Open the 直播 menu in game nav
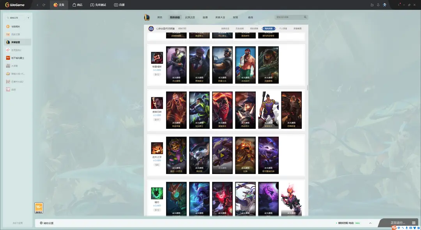Image resolution: width=421 pixels, height=230 pixels. click(x=205, y=17)
